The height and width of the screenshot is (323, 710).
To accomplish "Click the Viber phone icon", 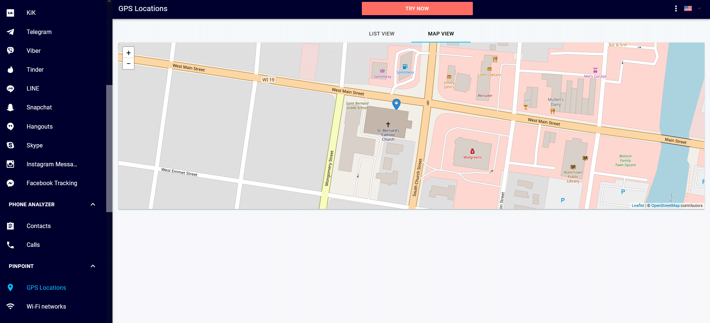I will click(x=10, y=51).
